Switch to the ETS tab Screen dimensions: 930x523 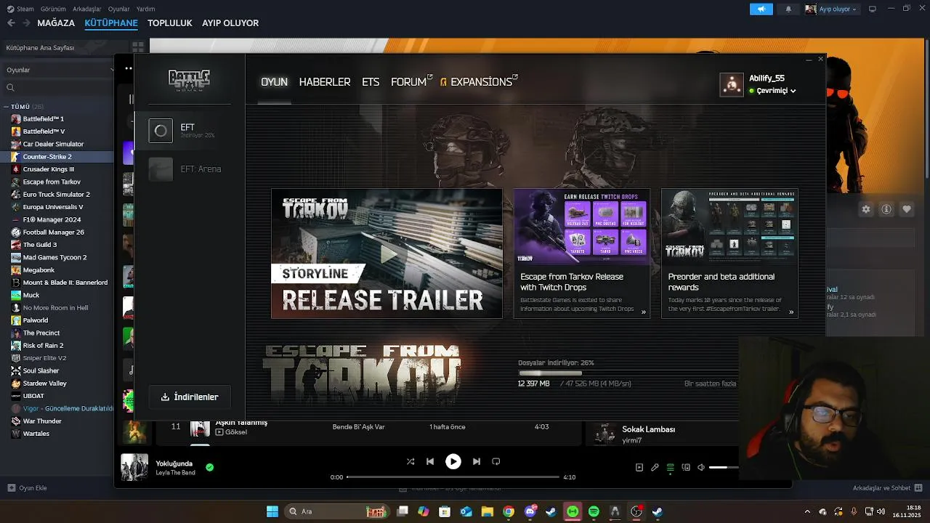click(x=371, y=82)
